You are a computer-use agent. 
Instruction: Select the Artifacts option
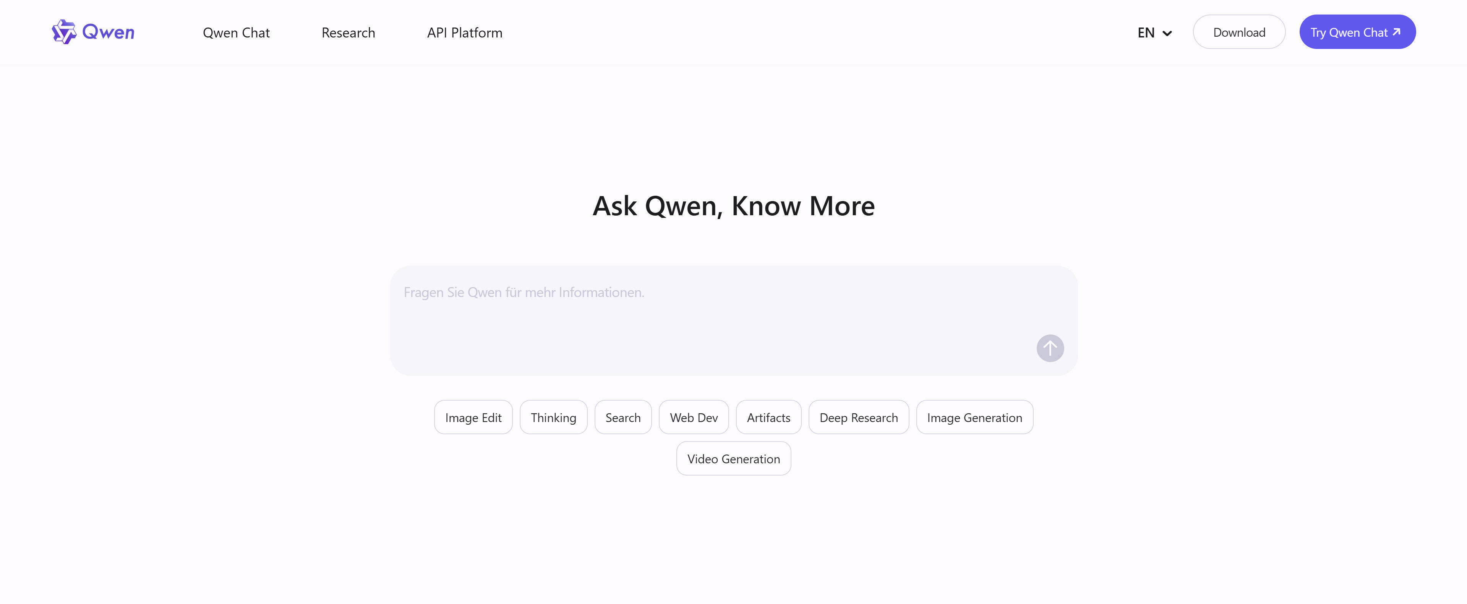pos(768,417)
